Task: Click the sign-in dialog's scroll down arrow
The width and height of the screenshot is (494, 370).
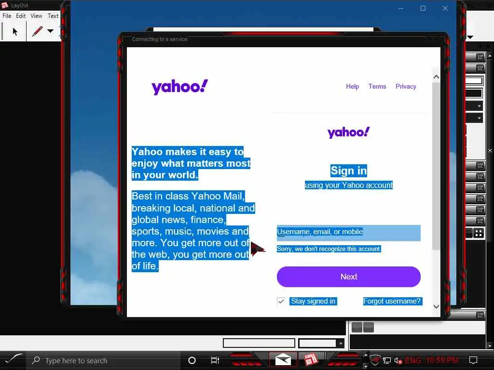Action: pyautogui.click(x=436, y=306)
